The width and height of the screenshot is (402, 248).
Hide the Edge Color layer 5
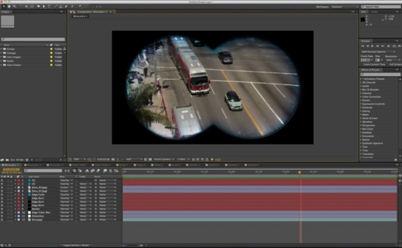click(x=2, y=195)
